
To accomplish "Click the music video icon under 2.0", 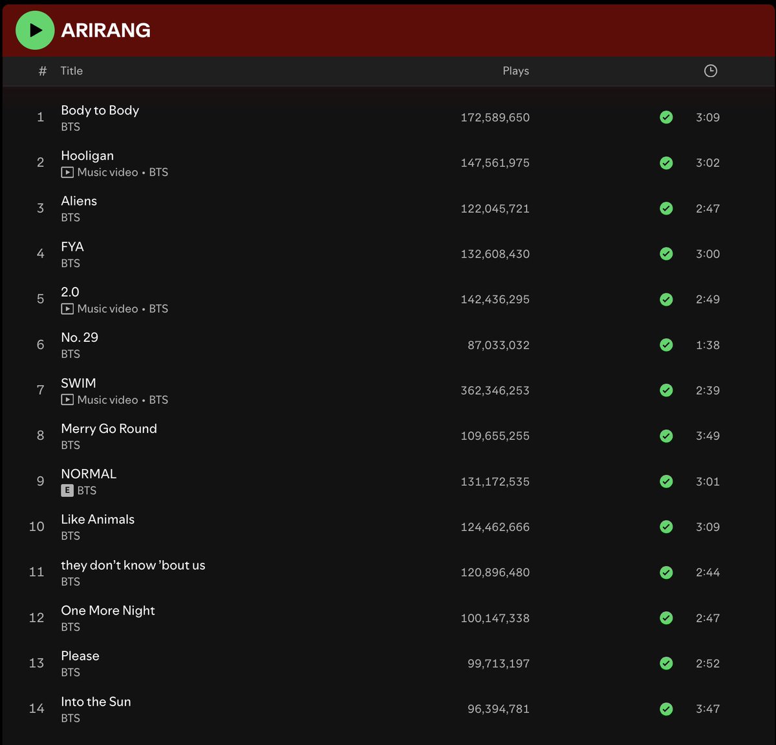I will click(67, 309).
